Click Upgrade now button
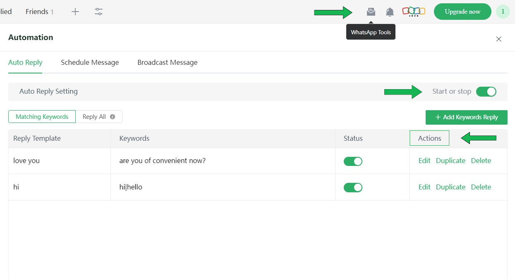This screenshot has width=515, height=279. [x=462, y=12]
